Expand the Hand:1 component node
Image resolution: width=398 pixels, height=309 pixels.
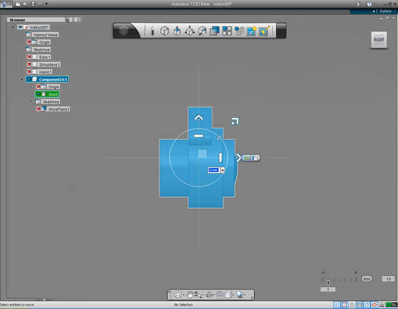[22, 72]
